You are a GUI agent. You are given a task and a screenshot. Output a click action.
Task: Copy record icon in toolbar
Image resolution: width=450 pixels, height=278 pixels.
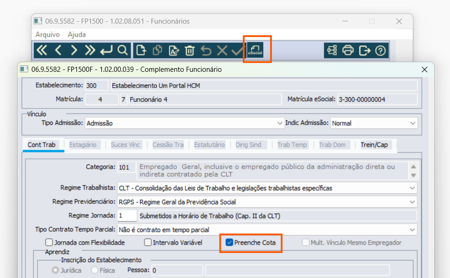click(x=157, y=51)
